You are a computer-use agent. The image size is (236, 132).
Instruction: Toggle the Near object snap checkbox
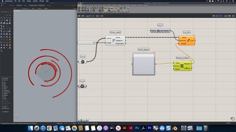coord(3,84)
